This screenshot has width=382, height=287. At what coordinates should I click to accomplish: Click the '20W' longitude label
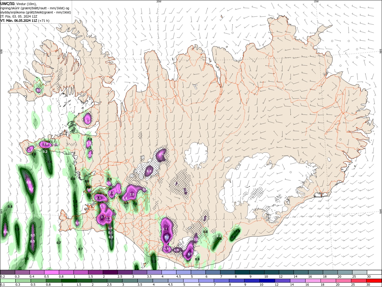(159, 1)
